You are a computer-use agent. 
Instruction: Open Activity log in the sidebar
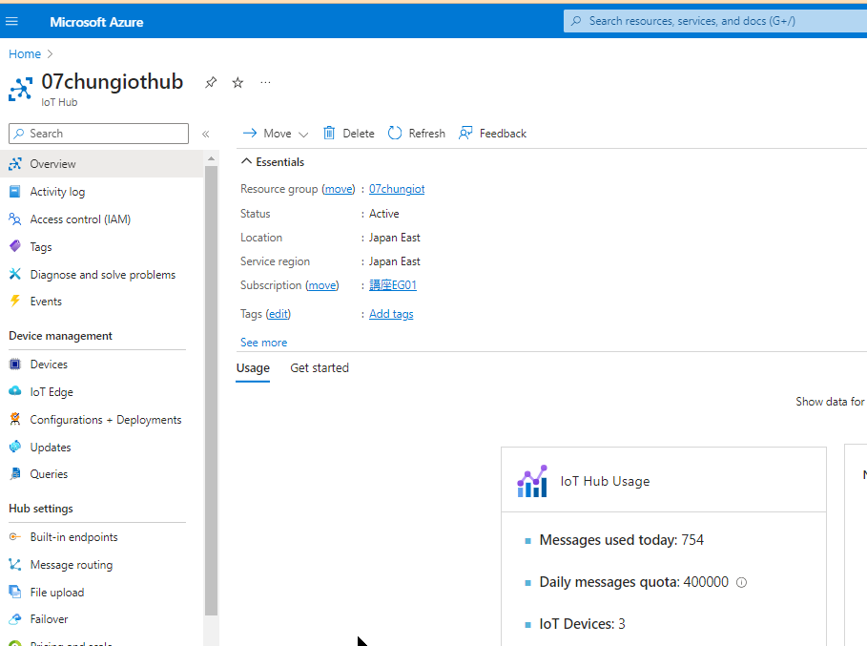pyautogui.click(x=102, y=192)
